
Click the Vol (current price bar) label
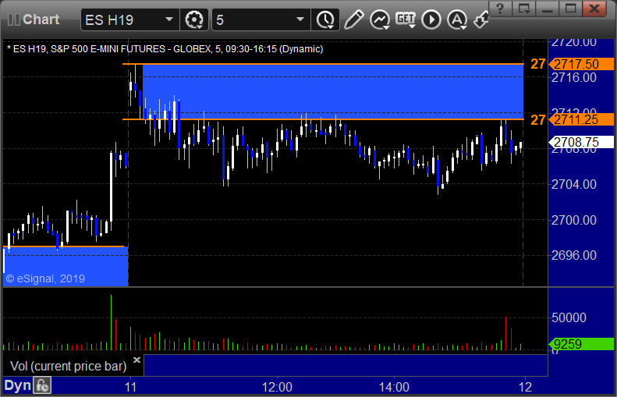click(69, 367)
